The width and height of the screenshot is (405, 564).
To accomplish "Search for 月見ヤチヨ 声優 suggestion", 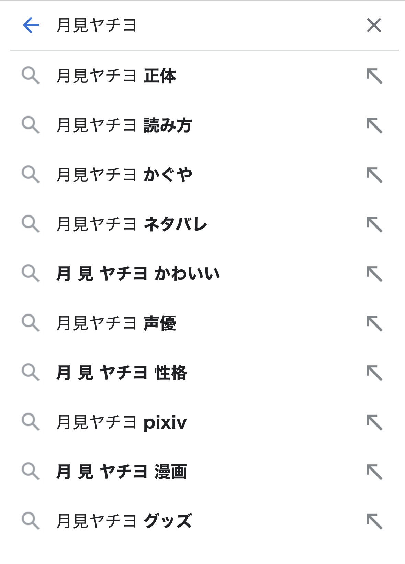I will click(x=116, y=323).
